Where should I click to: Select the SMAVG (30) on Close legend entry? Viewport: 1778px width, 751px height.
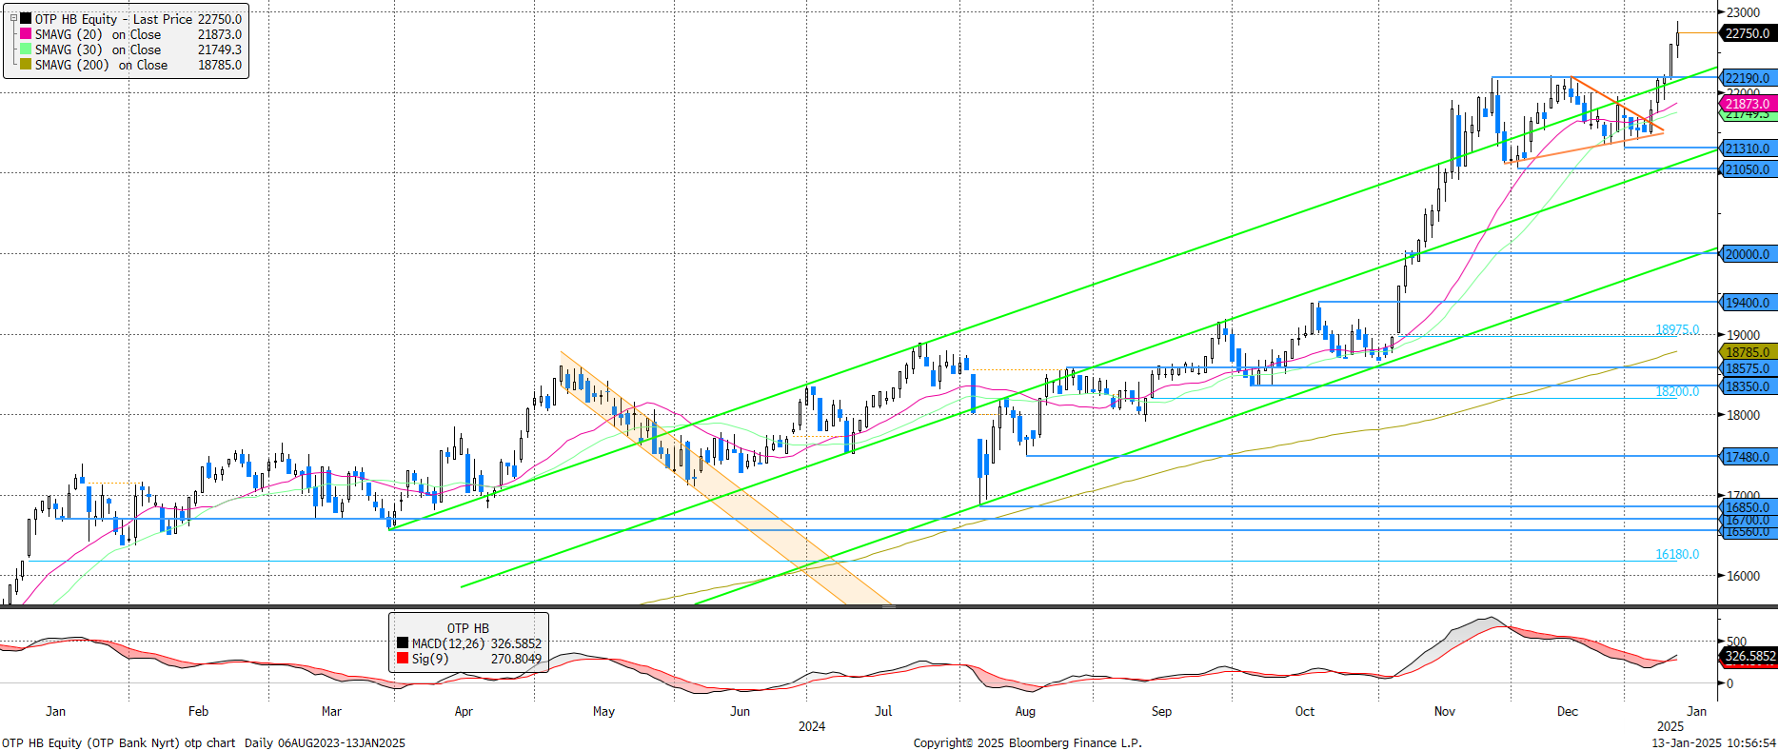(x=98, y=49)
